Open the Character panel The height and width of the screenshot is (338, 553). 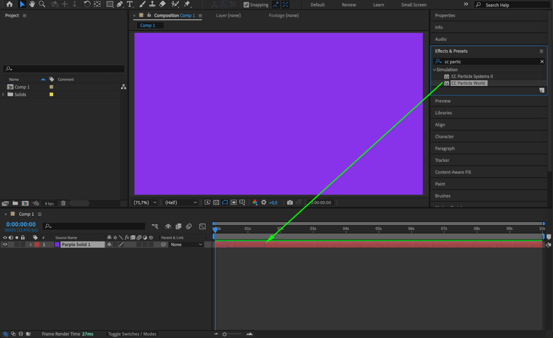pyautogui.click(x=444, y=137)
